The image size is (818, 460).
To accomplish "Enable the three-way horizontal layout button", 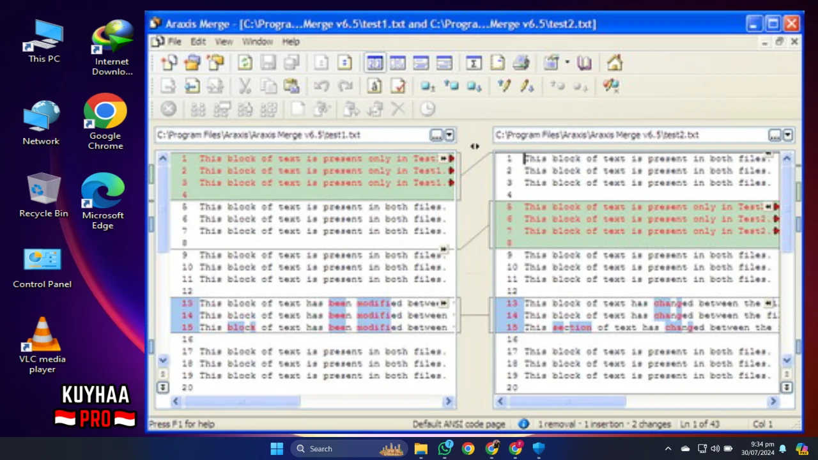I will point(444,63).
